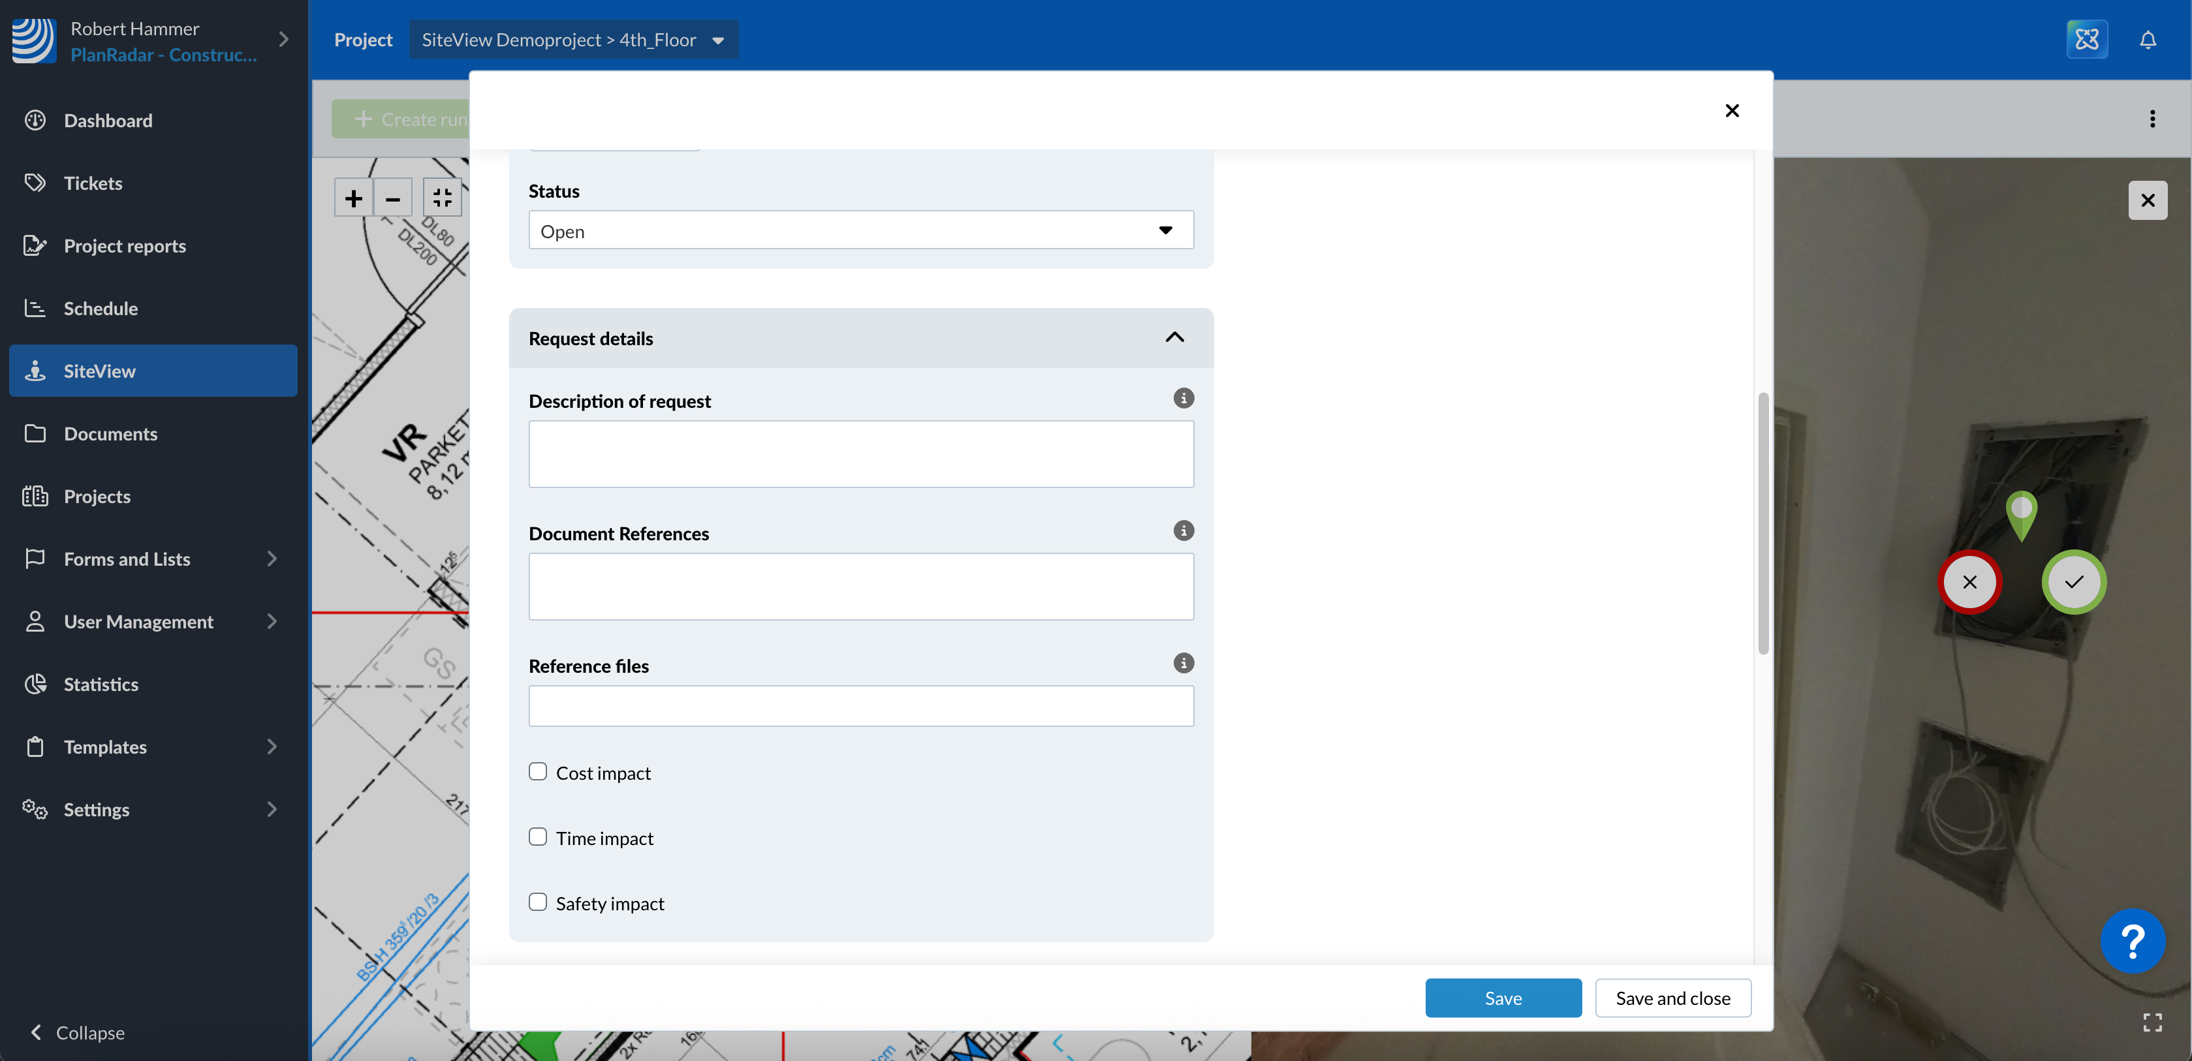Enable the Cost impact checkbox
This screenshot has width=2192, height=1061.
538,772
